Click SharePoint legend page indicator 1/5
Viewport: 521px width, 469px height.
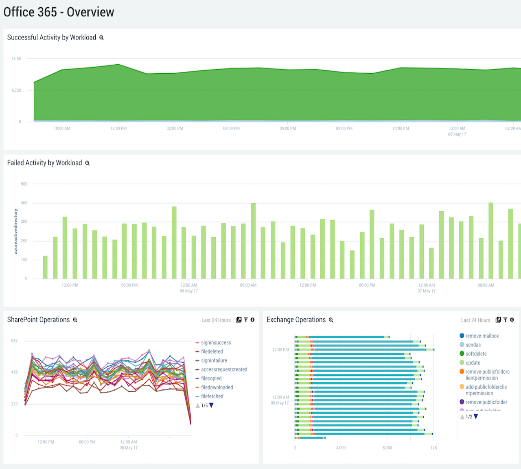[204, 405]
